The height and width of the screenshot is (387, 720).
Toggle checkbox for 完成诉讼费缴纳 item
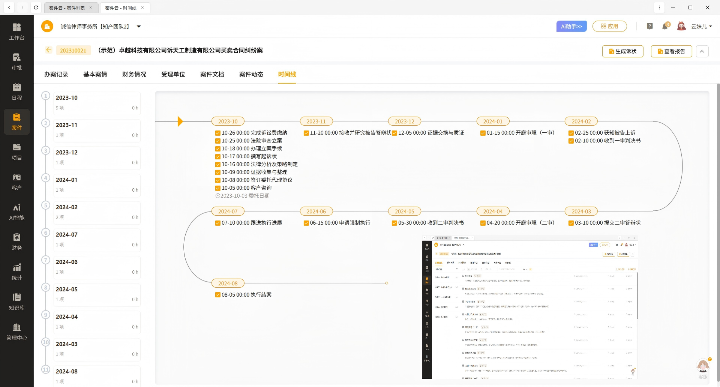pos(218,133)
